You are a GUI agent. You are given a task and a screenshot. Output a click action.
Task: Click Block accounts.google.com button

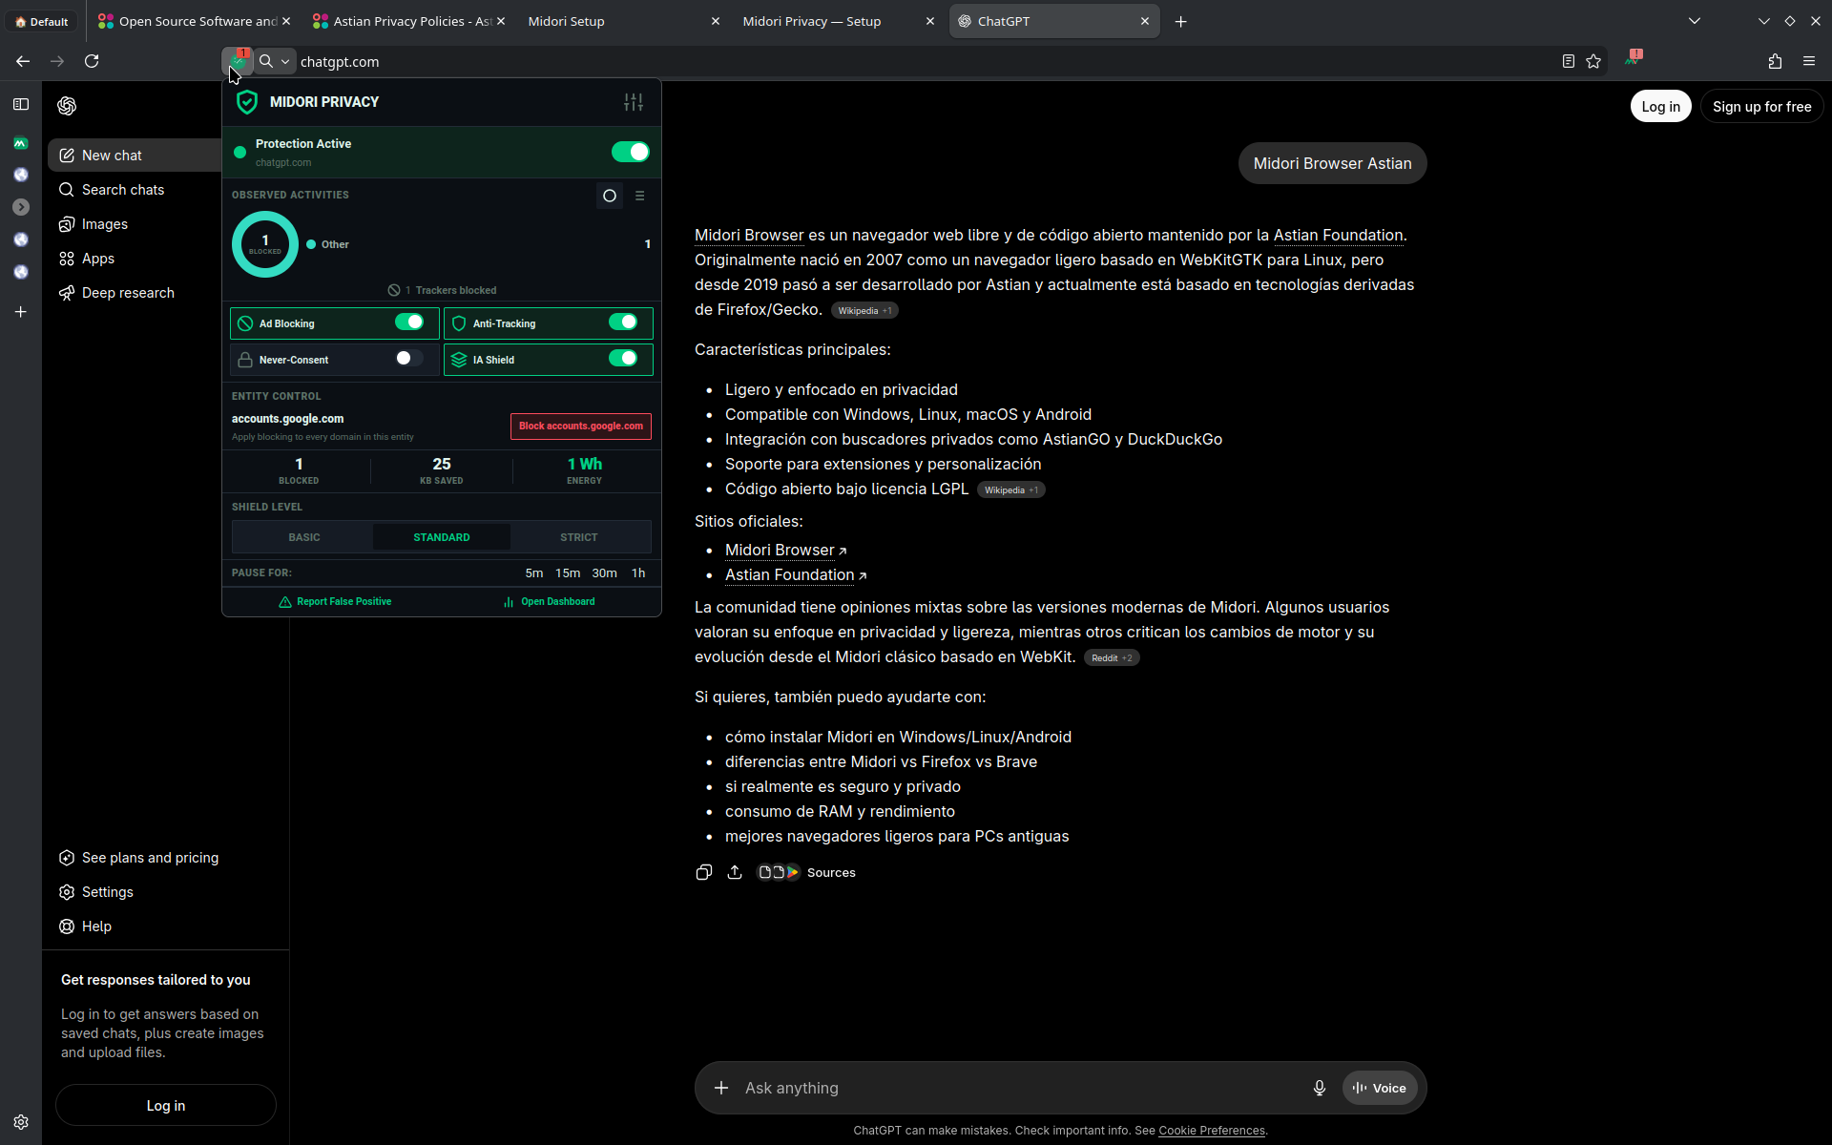click(581, 427)
